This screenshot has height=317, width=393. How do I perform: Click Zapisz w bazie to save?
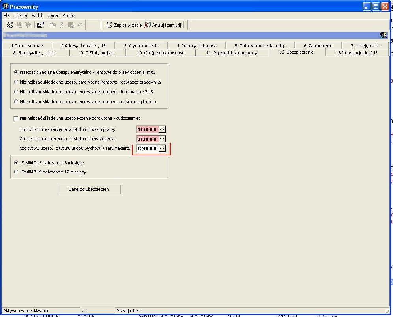pyautogui.click(x=124, y=25)
